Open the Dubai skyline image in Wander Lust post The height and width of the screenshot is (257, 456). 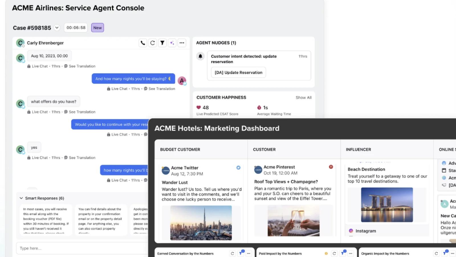201,223
